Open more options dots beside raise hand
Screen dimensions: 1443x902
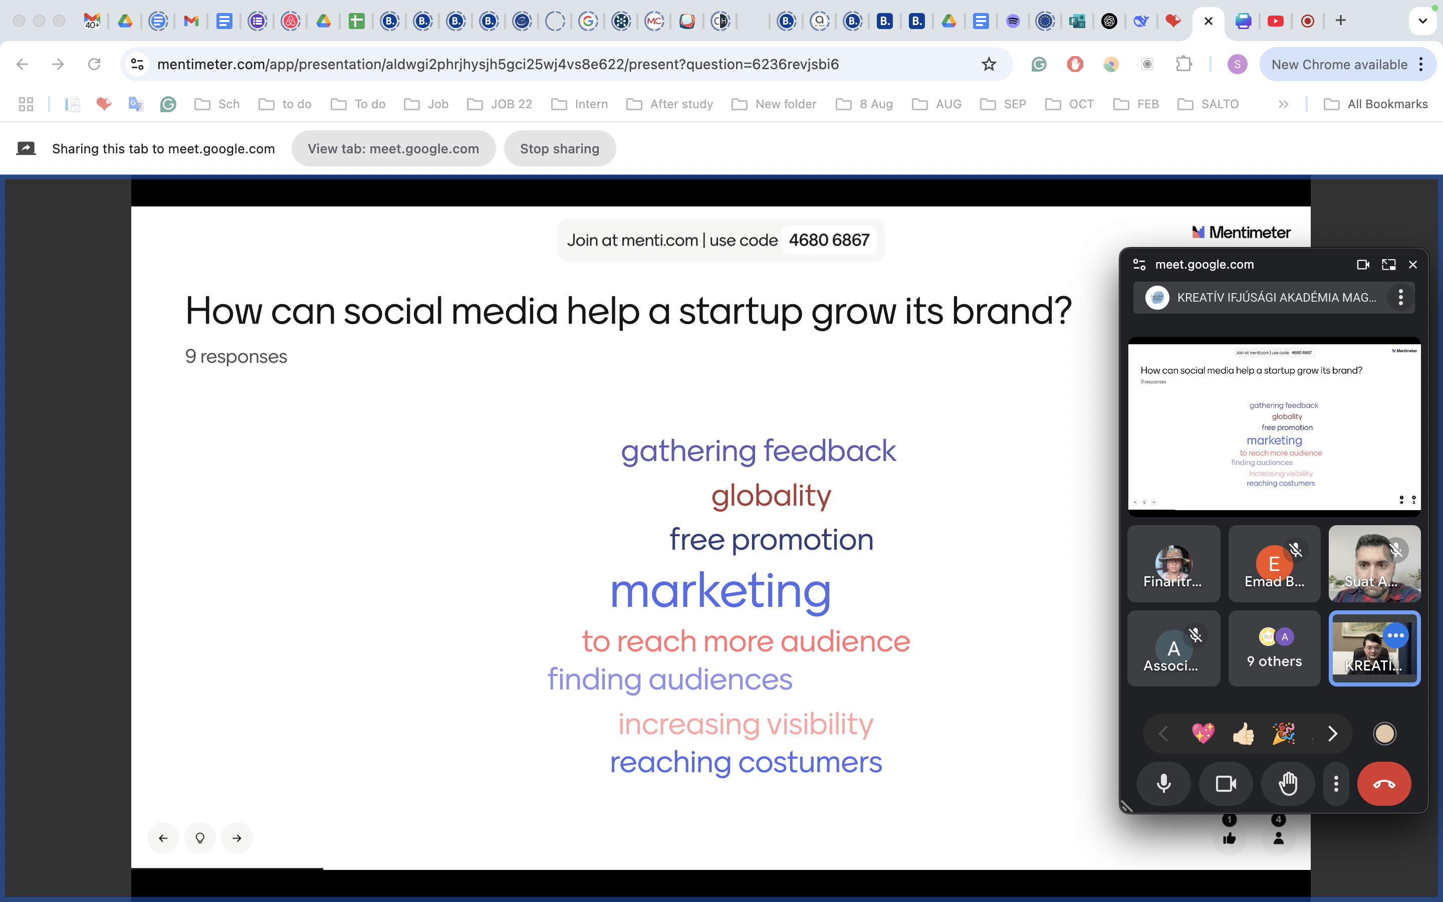coord(1336,783)
